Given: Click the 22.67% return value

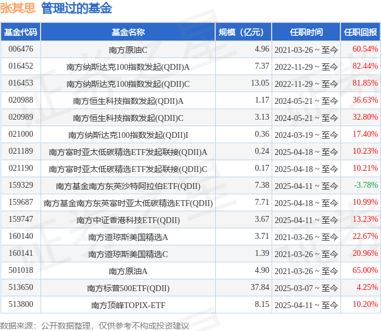Looking at the screenshot, I should point(365,236).
